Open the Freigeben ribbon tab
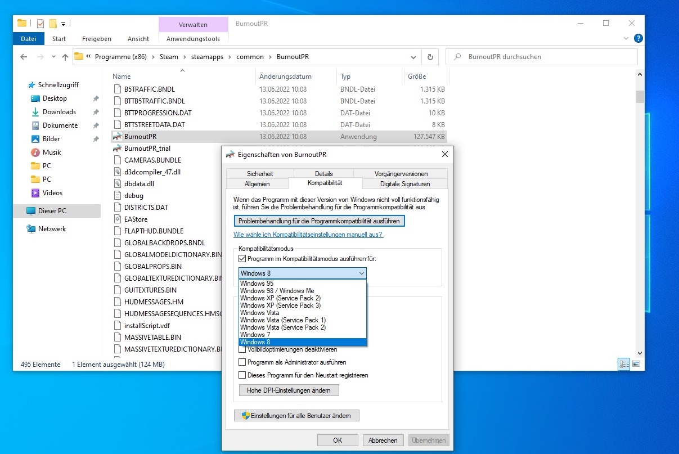The width and height of the screenshot is (679, 454). 97,39
